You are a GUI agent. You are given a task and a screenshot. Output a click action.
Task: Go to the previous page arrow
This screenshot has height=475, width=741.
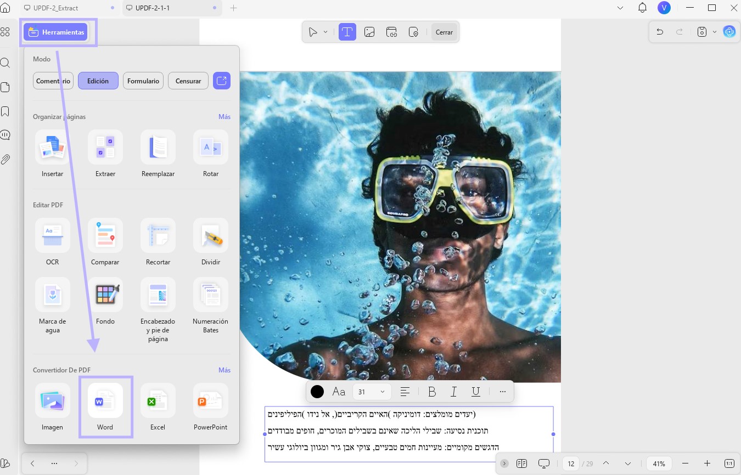(606, 463)
